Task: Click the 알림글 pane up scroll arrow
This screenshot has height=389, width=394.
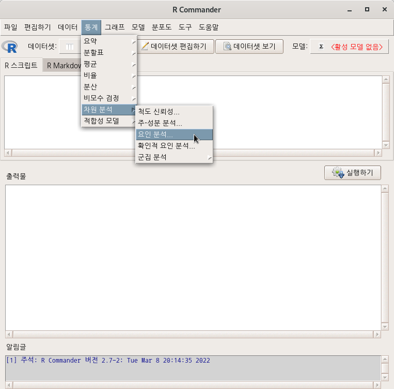Action: pyautogui.click(x=385, y=360)
